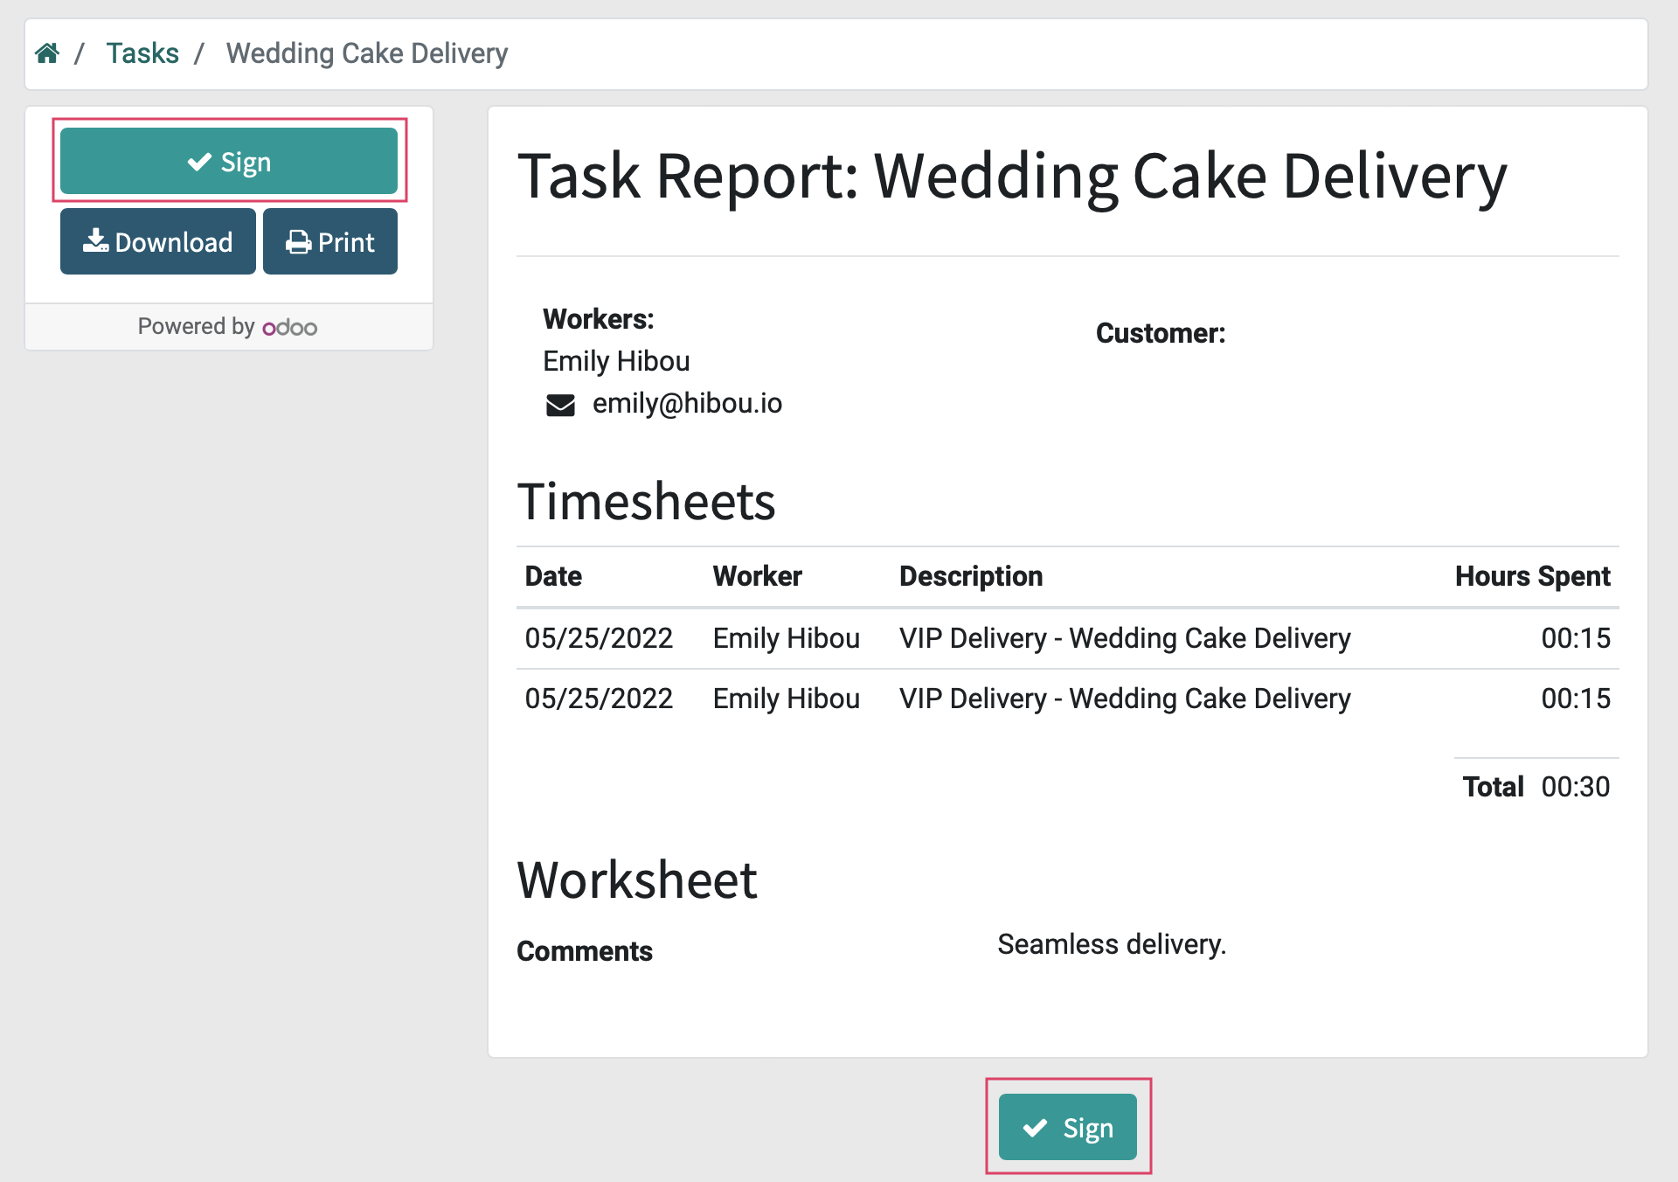
Task: Click the envelope email icon
Action: coord(560,405)
